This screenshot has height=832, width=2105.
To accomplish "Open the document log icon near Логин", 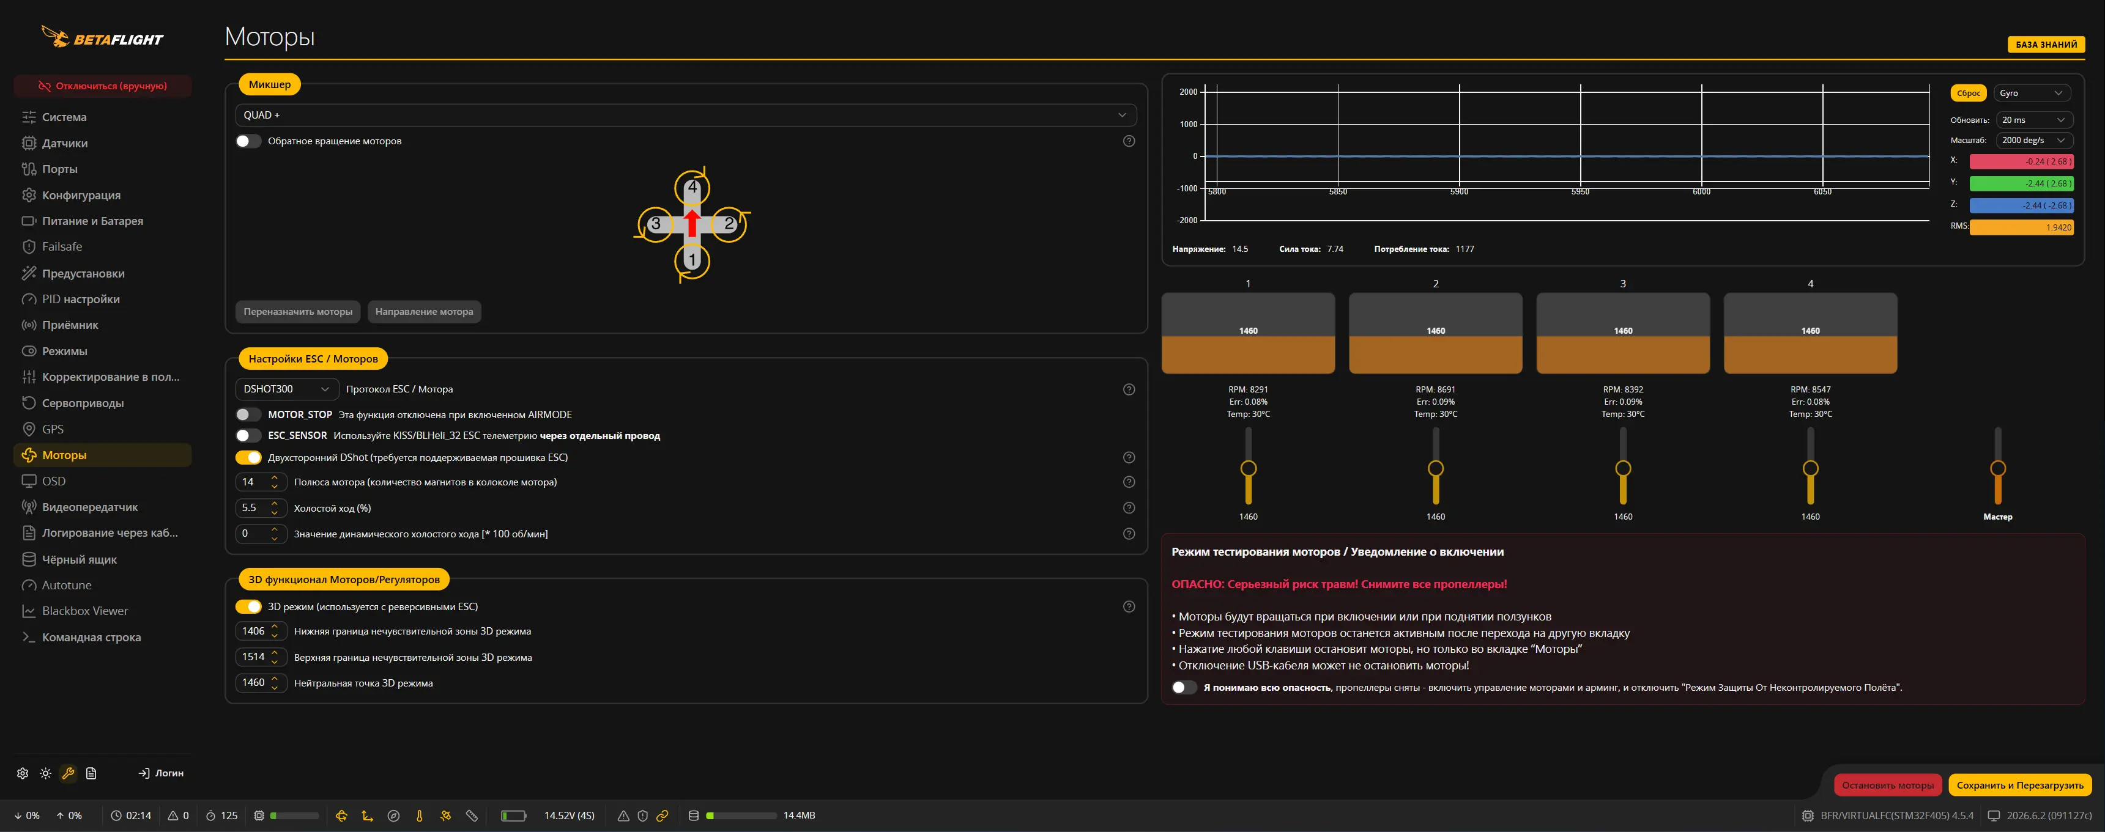I will click(x=92, y=773).
